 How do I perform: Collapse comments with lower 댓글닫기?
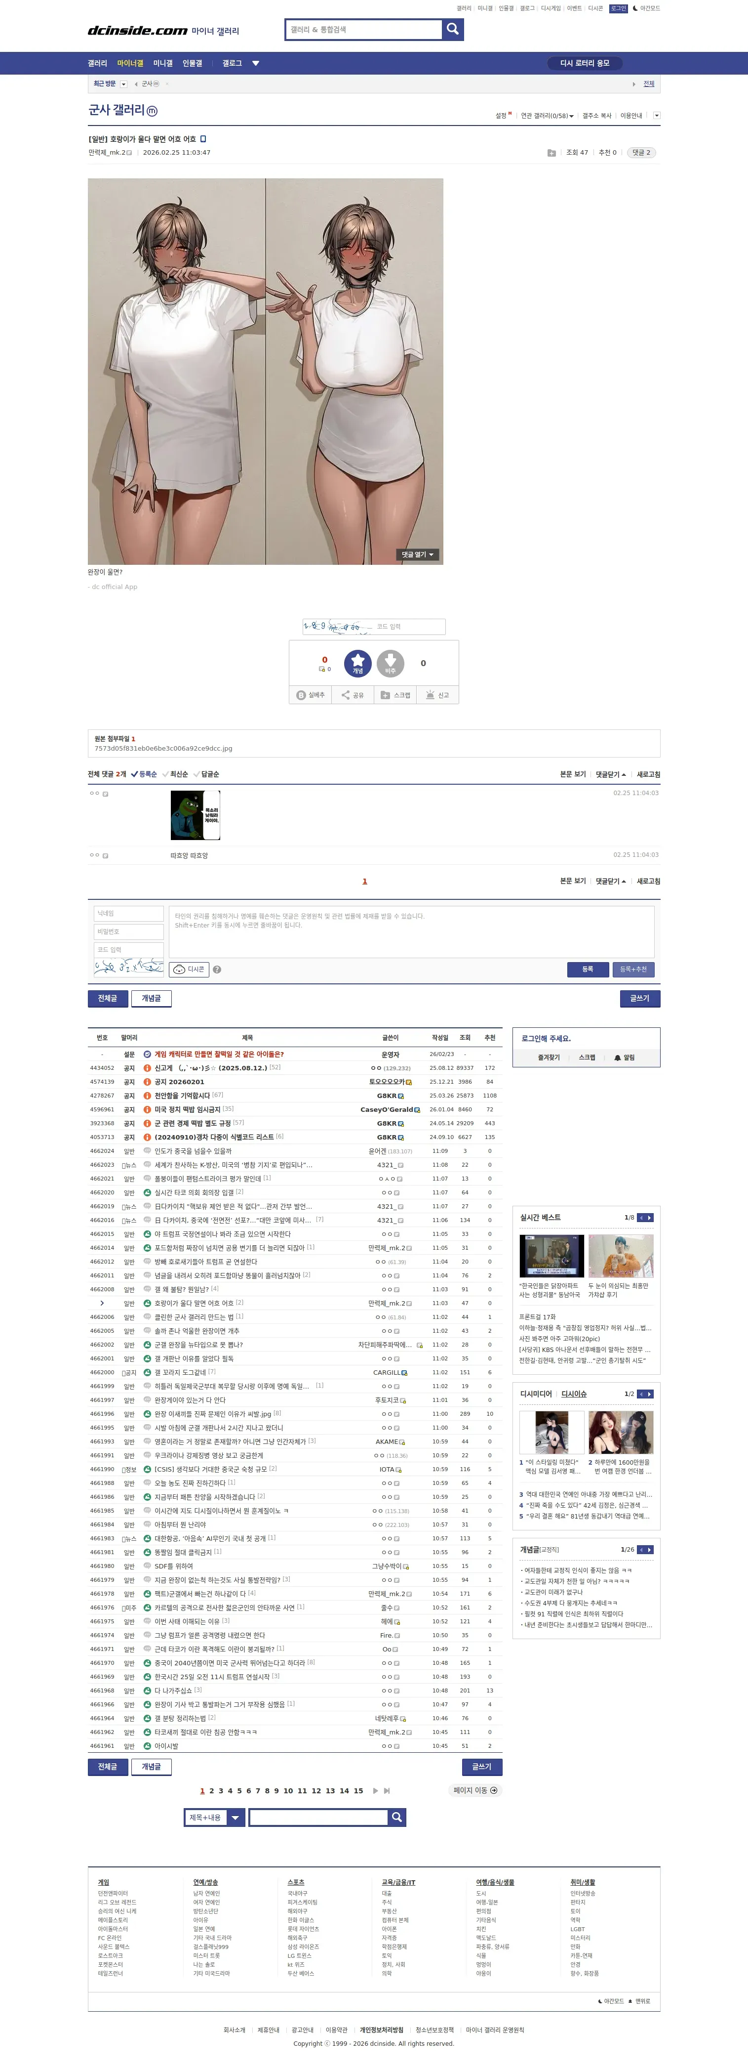[x=611, y=881]
